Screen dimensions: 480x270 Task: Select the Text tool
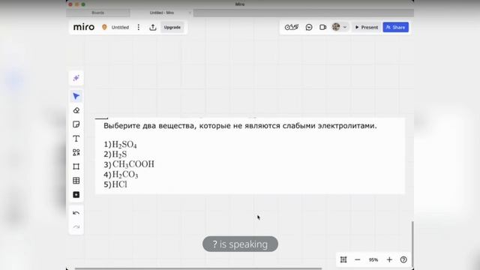click(76, 138)
